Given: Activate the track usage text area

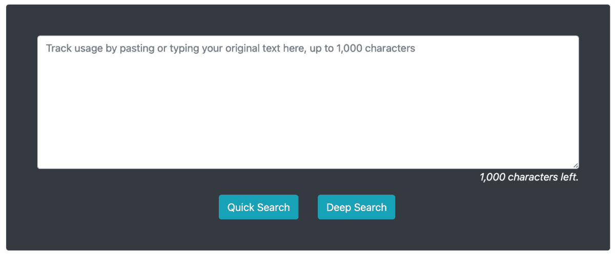Looking at the screenshot, I should click(308, 92).
